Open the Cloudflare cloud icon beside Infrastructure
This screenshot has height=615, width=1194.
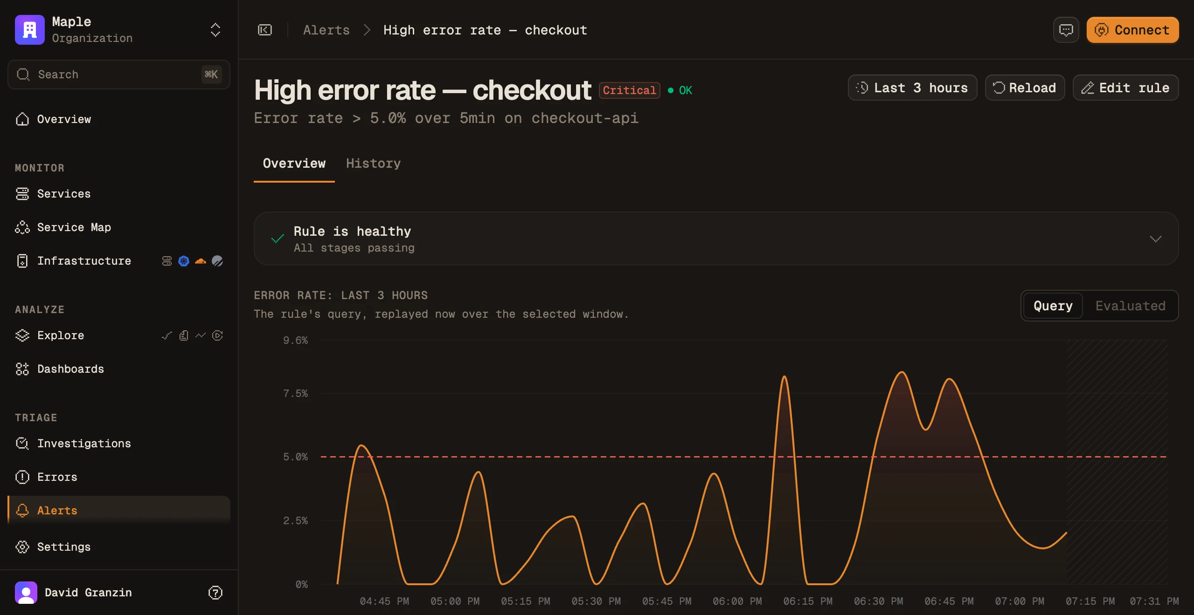click(201, 261)
